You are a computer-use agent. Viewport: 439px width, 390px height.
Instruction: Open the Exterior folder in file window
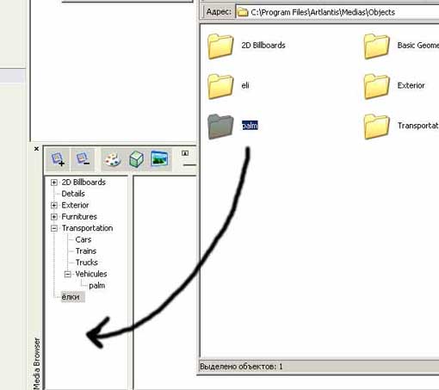(376, 86)
